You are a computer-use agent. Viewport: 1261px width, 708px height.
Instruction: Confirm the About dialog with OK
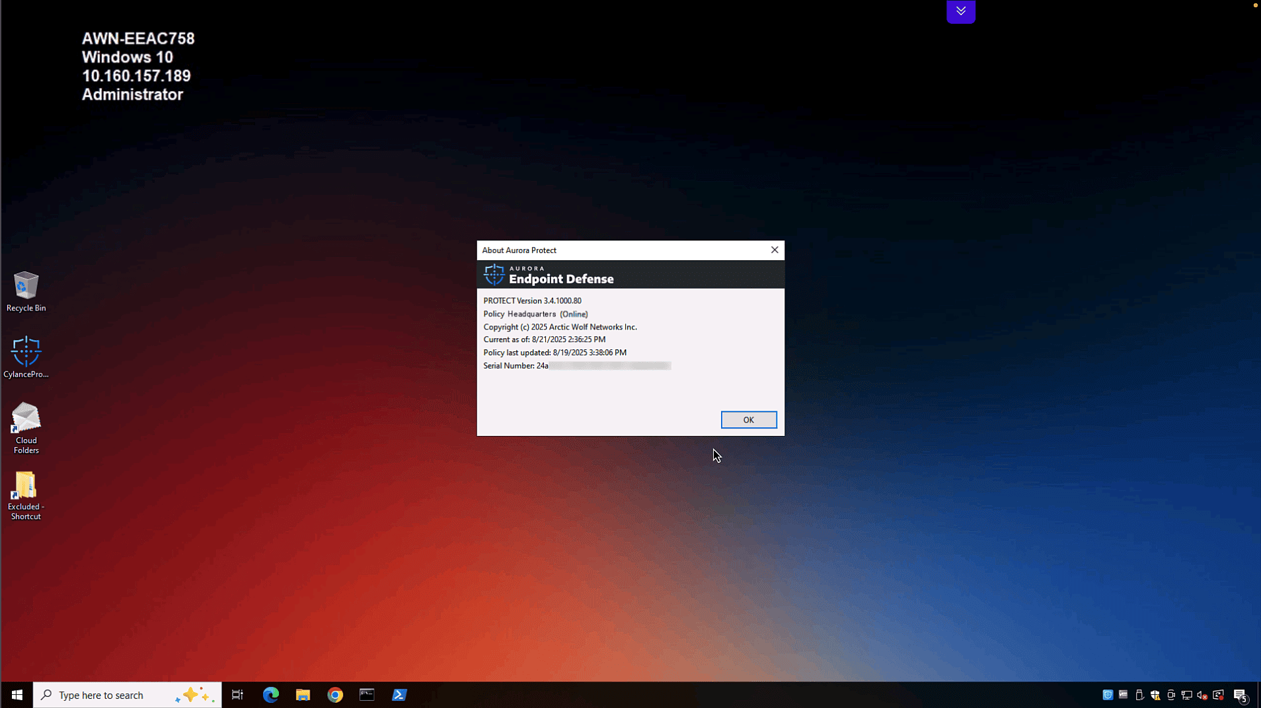(x=748, y=420)
